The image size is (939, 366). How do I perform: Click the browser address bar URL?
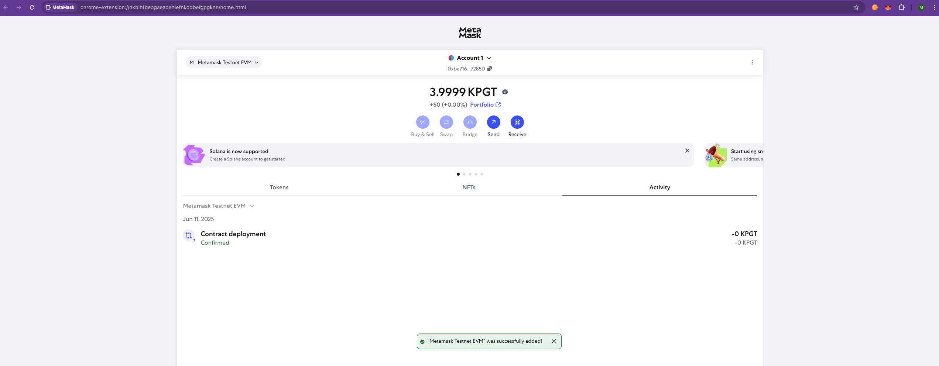pyautogui.click(x=163, y=7)
